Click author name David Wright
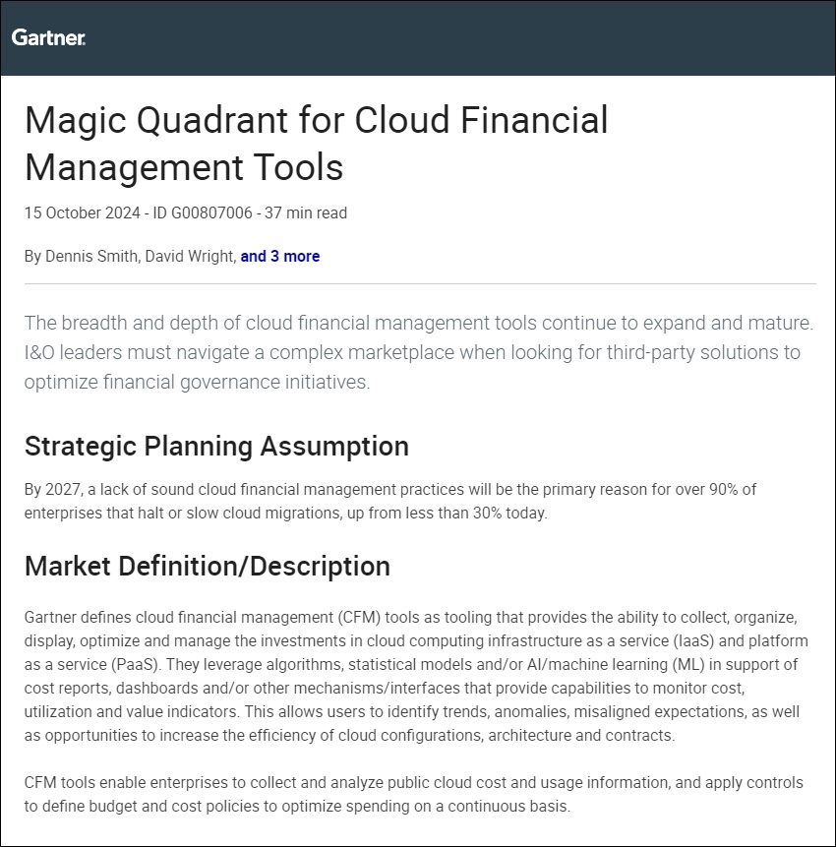Viewport: 836px width, 847px height. pos(192,256)
